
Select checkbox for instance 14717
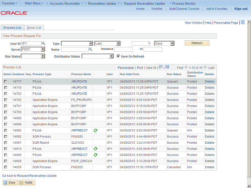tap(5, 81)
